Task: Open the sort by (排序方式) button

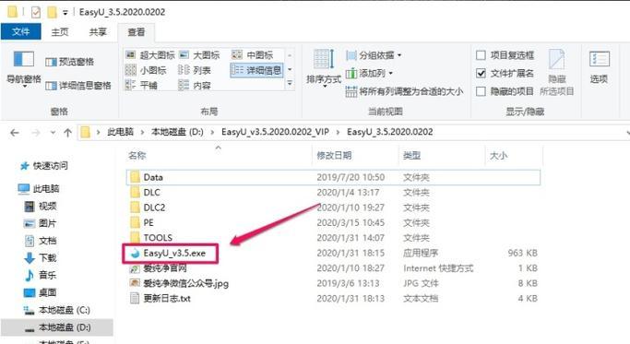Action: pos(324,67)
